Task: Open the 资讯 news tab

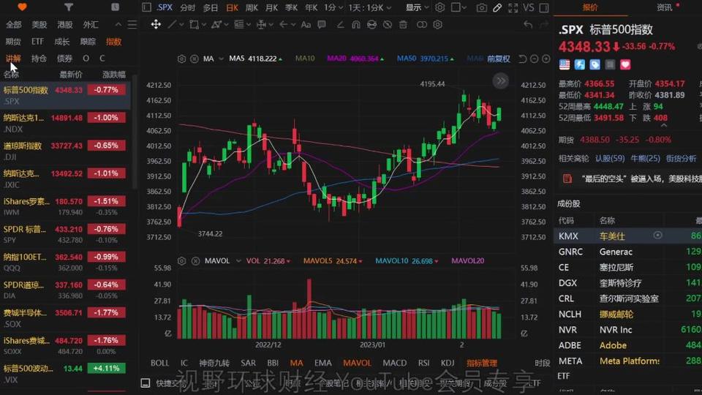Action: click(665, 7)
